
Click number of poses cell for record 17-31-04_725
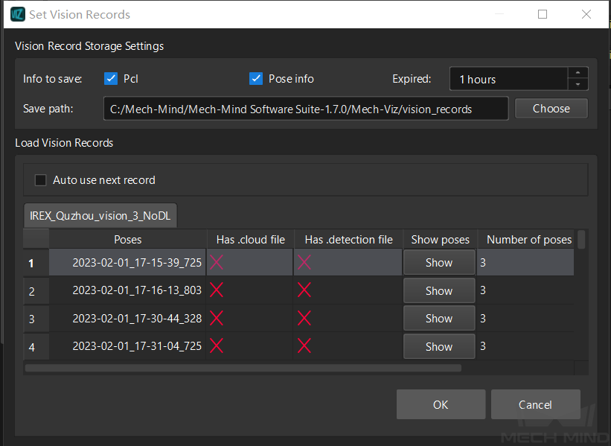coord(525,346)
